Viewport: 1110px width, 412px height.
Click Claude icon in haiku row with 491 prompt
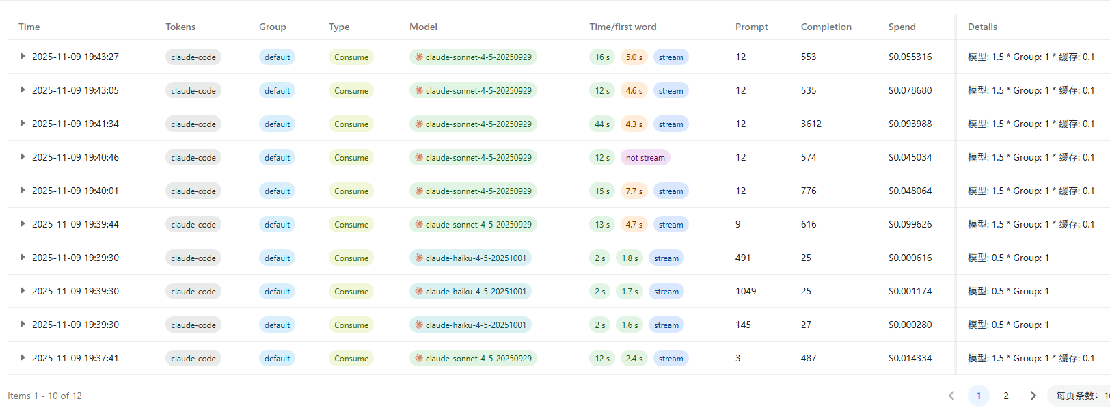419,258
